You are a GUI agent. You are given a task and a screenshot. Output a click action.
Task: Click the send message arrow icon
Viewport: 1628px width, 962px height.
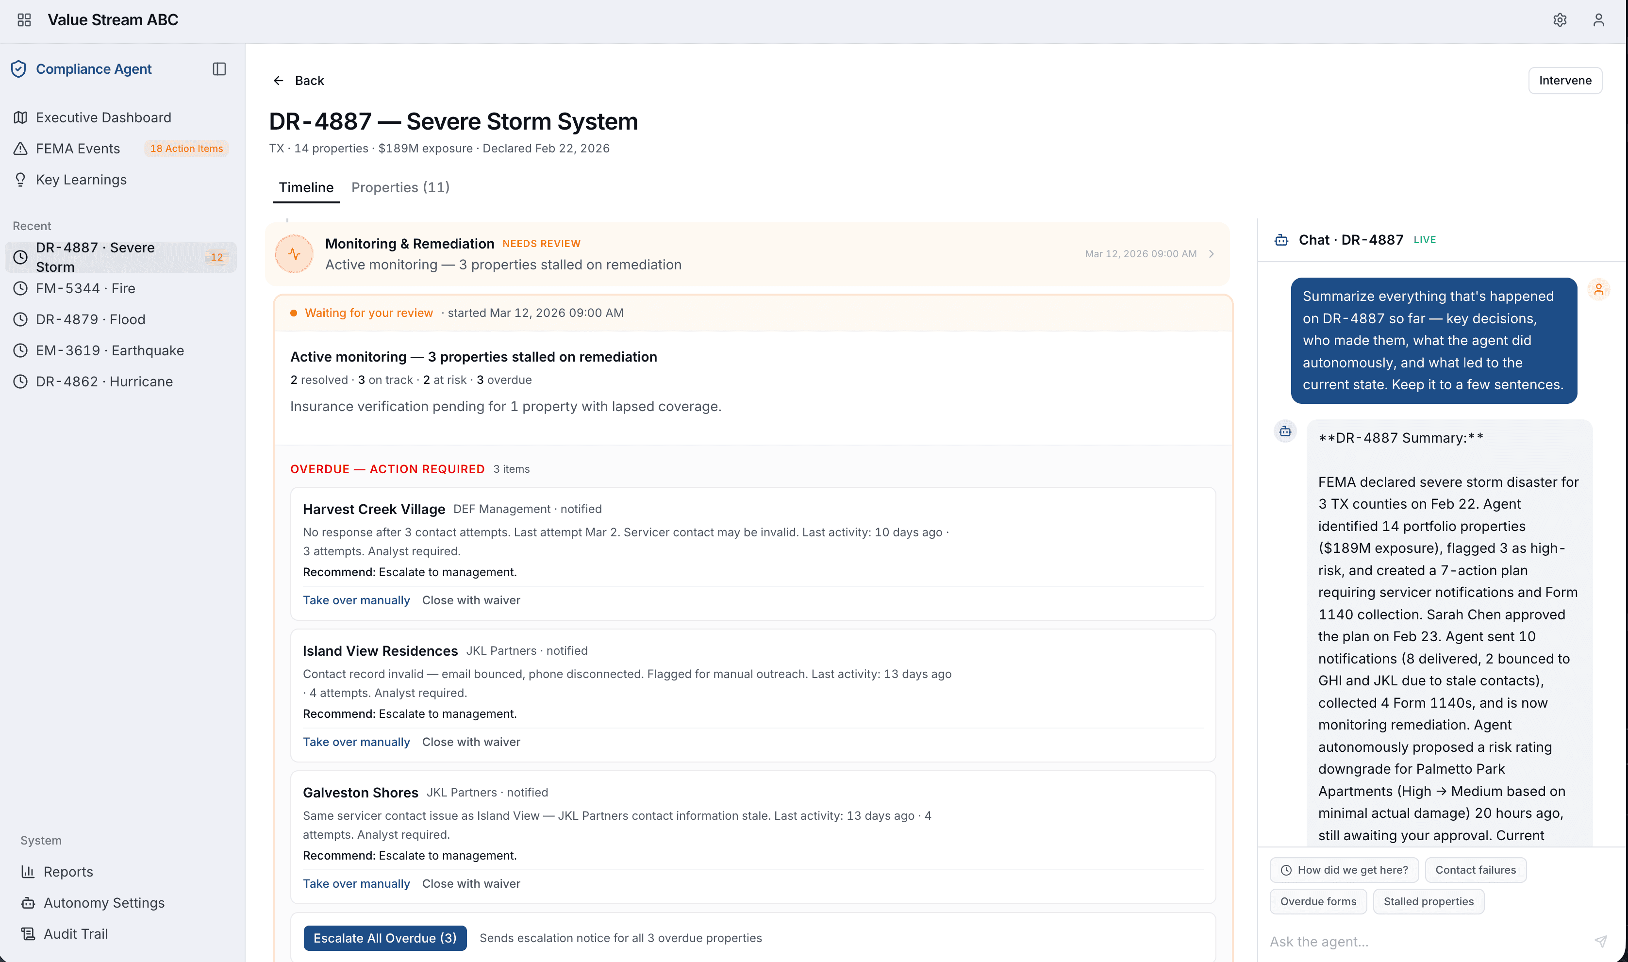point(1601,941)
